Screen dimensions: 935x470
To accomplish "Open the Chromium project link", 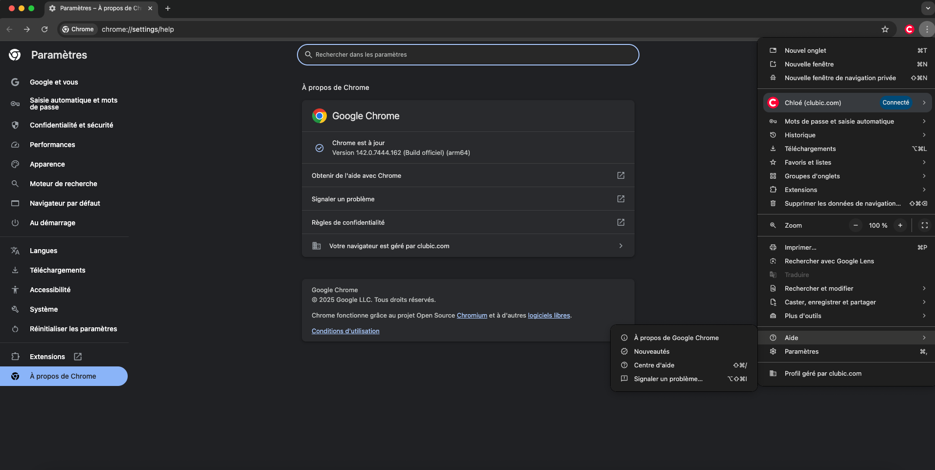I will click(x=472, y=316).
